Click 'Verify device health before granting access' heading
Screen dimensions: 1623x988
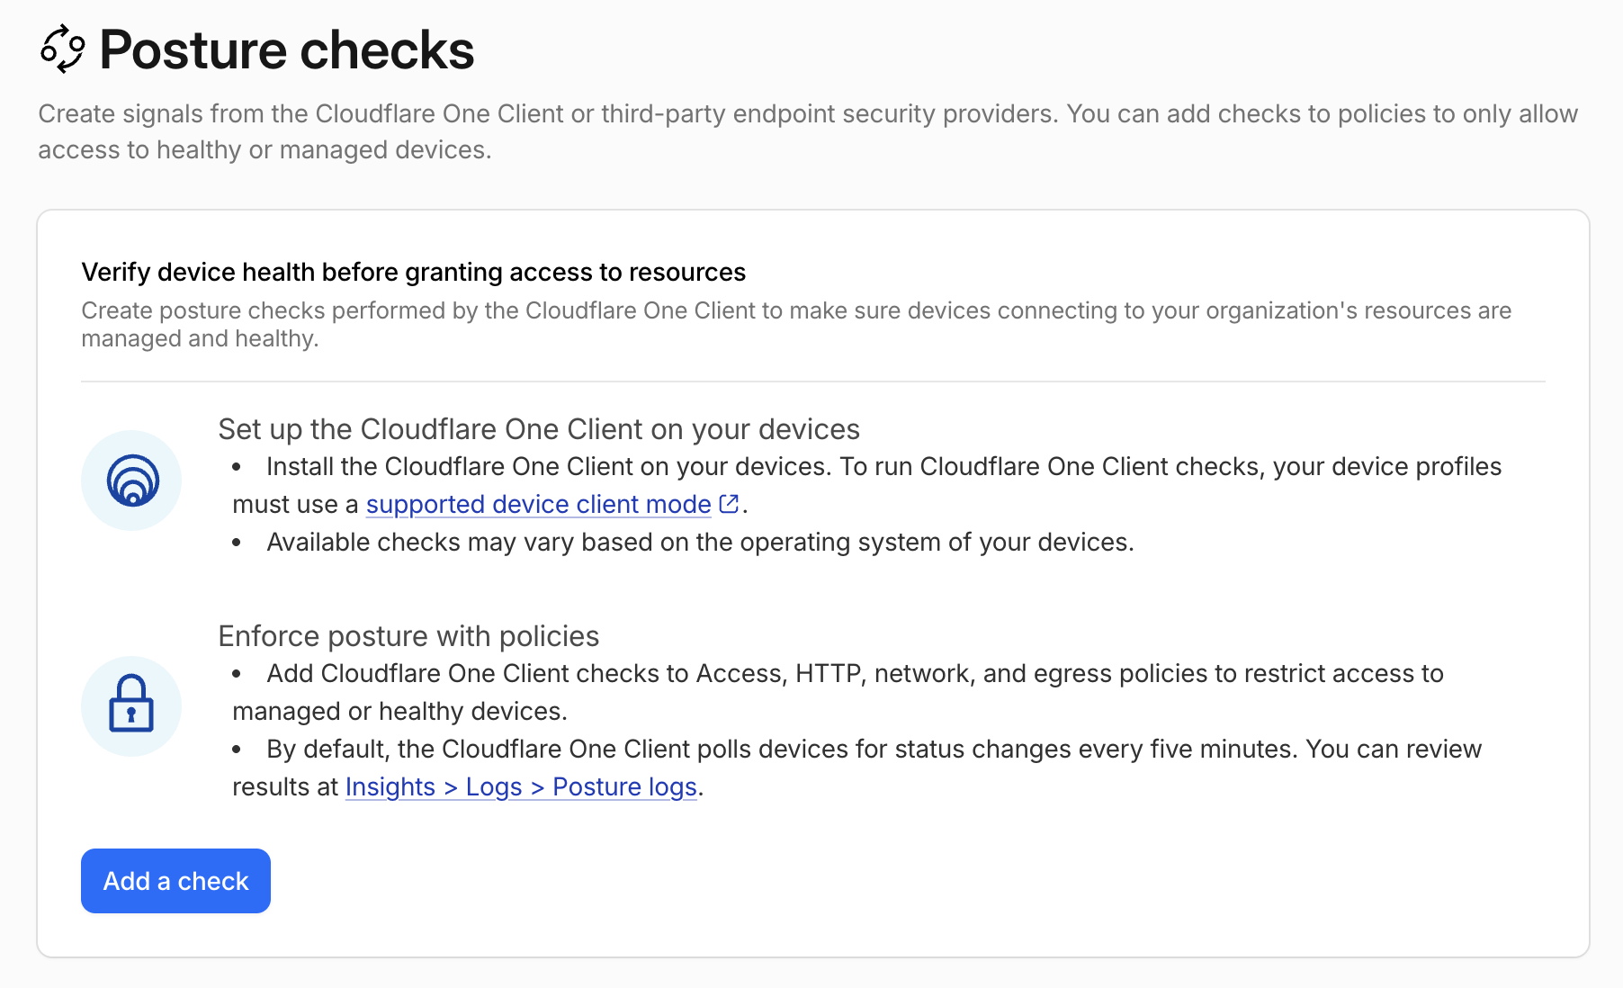tap(414, 272)
